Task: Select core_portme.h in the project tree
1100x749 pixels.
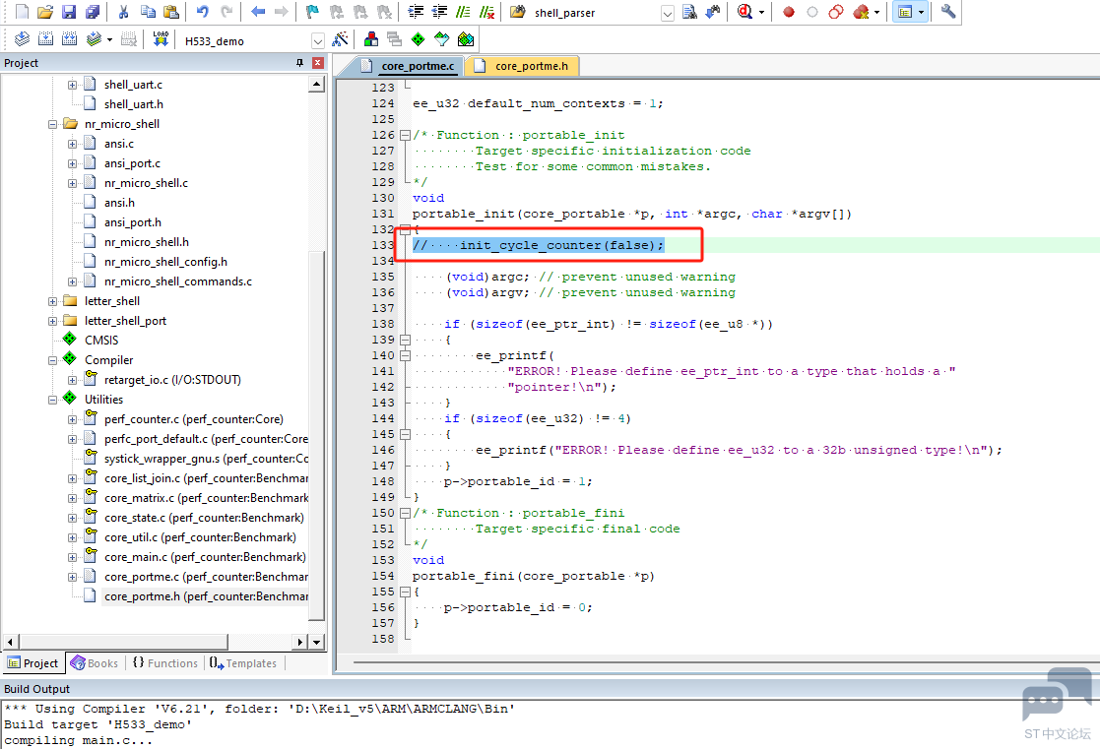Action: [x=206, y=596]
